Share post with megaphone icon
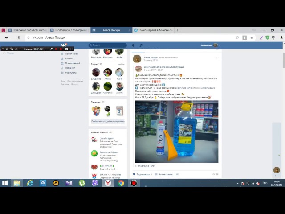The image size is (285, 214). 177,174
